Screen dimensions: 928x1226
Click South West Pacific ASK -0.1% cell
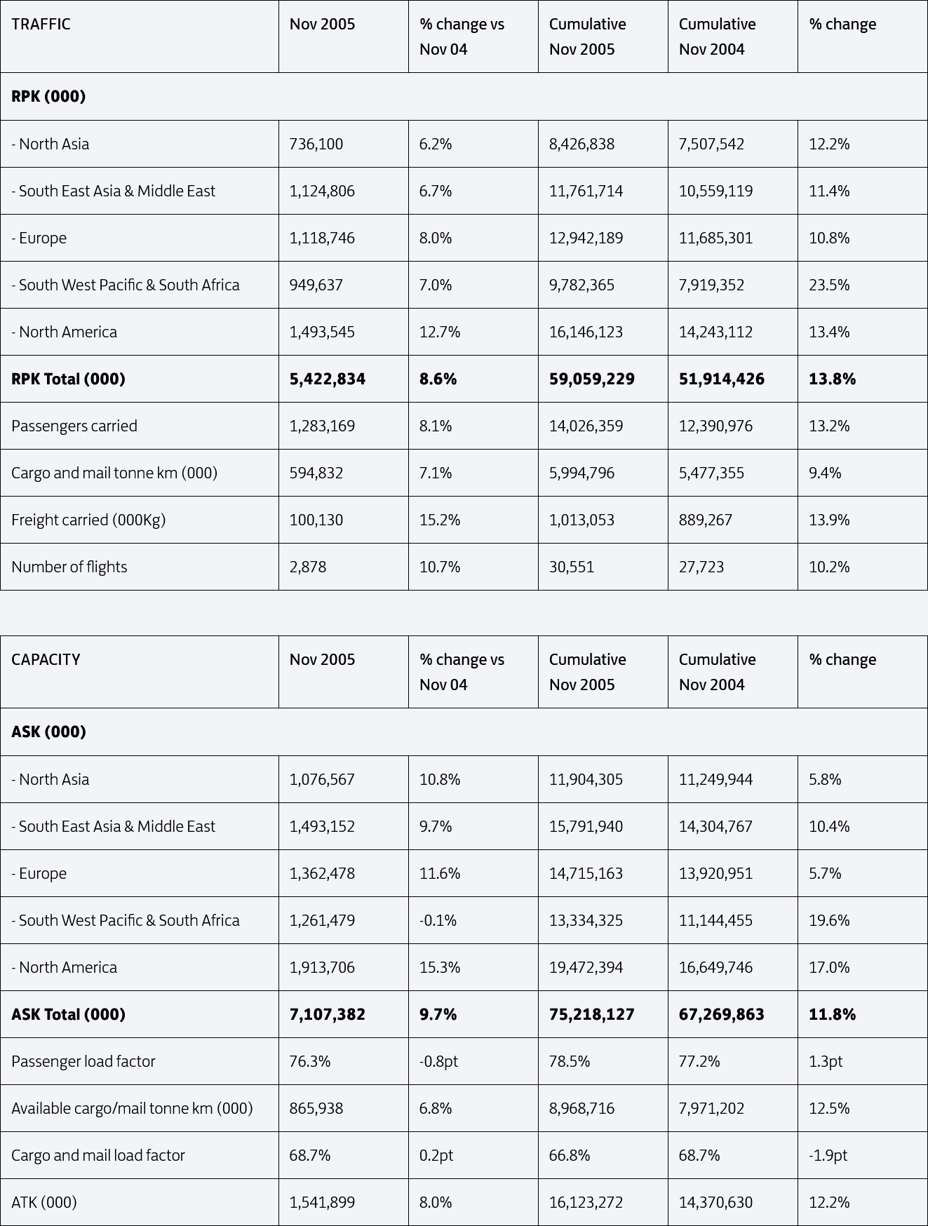click(x=473, y=920)
